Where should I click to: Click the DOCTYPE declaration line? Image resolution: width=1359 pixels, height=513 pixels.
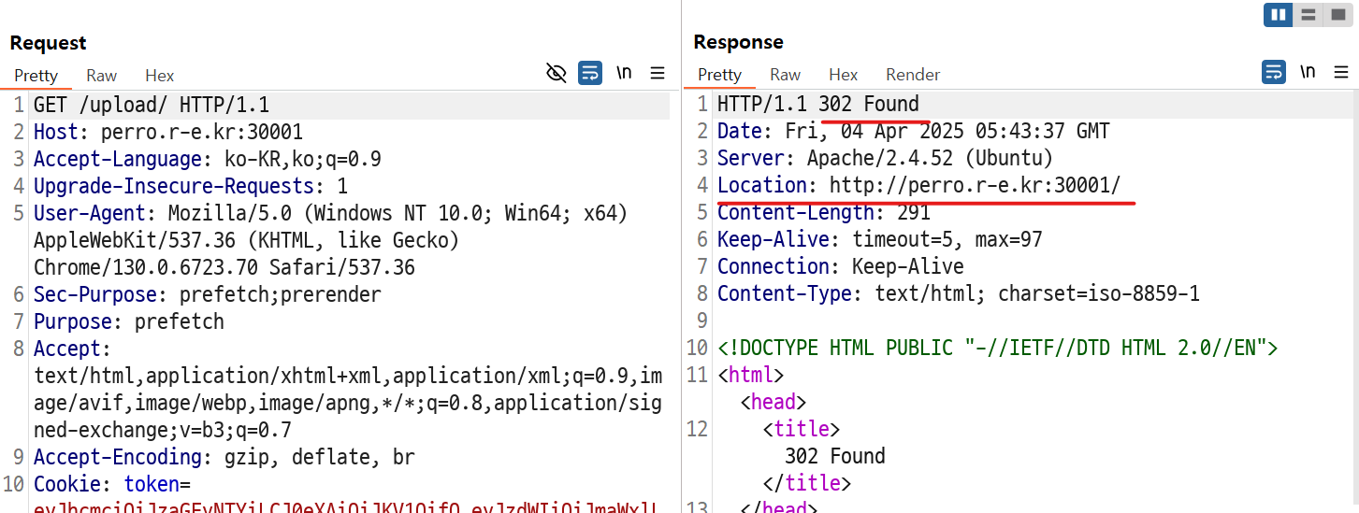click(998, 348)
